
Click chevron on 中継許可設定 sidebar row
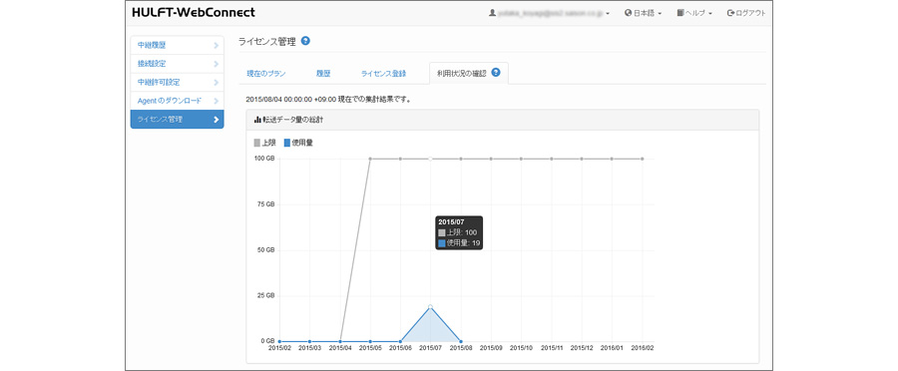pyautogui.click(x=216, y=82)
